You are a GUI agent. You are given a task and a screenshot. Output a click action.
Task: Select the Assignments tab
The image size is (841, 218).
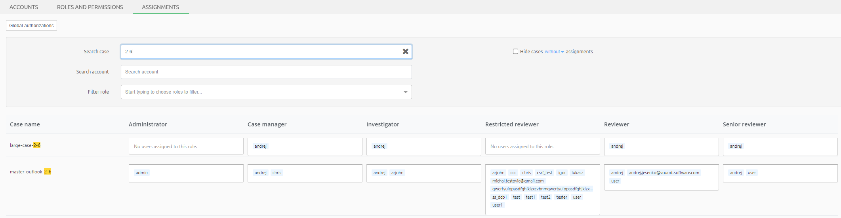point(160,7)
